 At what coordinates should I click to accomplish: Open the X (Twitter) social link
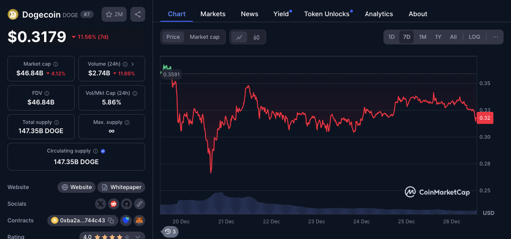[101, 204]
